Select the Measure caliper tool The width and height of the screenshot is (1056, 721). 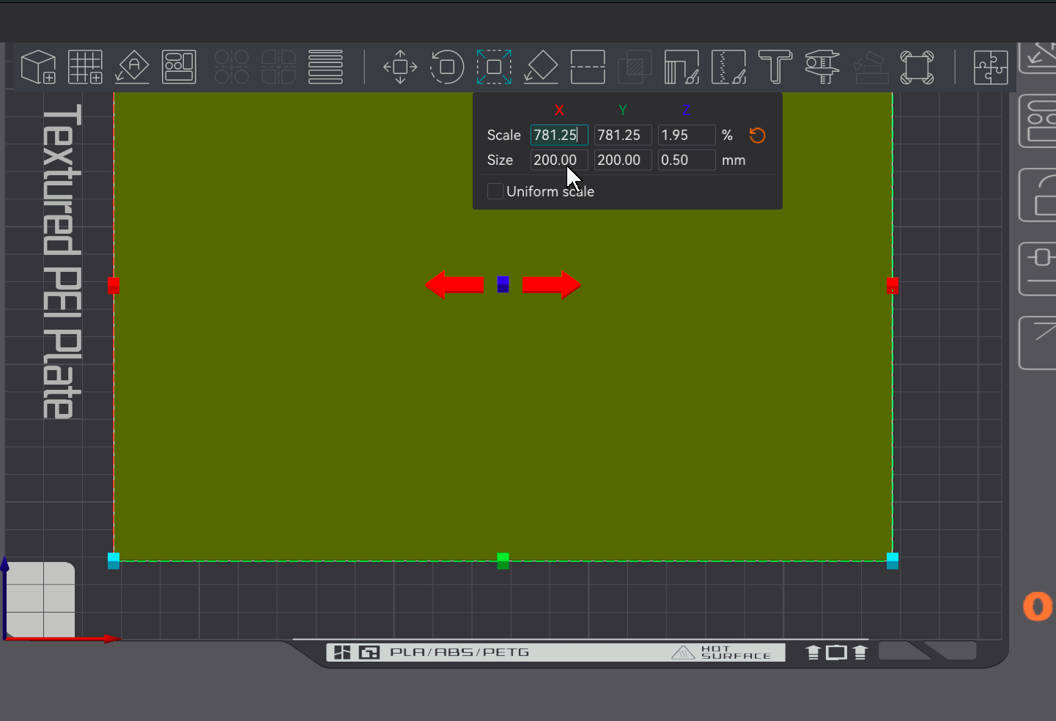coord(822,67)
